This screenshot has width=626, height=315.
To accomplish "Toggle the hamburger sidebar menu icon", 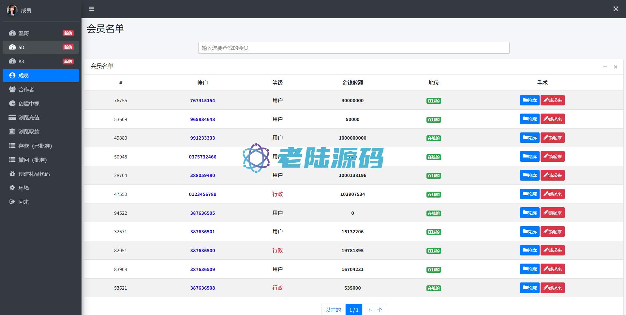I will 92,9.
